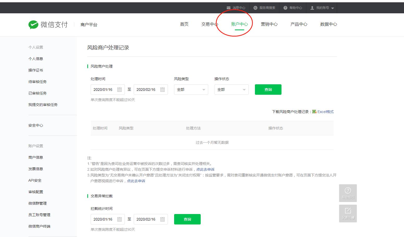Image resolution: width=404 pixels, height=237 pixels.
Task: Expand the 操作状态 dropdown
Action: [244, 89]
